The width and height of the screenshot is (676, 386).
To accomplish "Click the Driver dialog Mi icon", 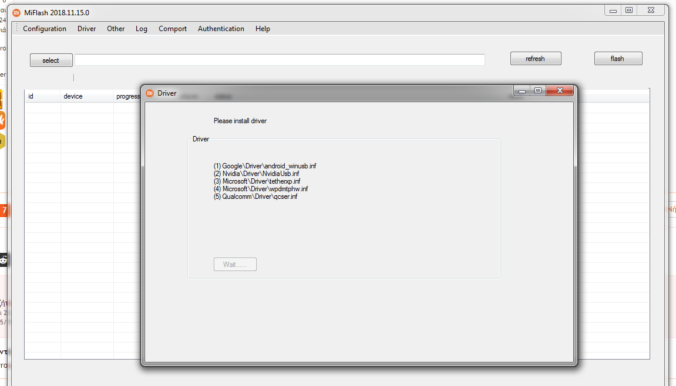I will [x=150, y=93].
